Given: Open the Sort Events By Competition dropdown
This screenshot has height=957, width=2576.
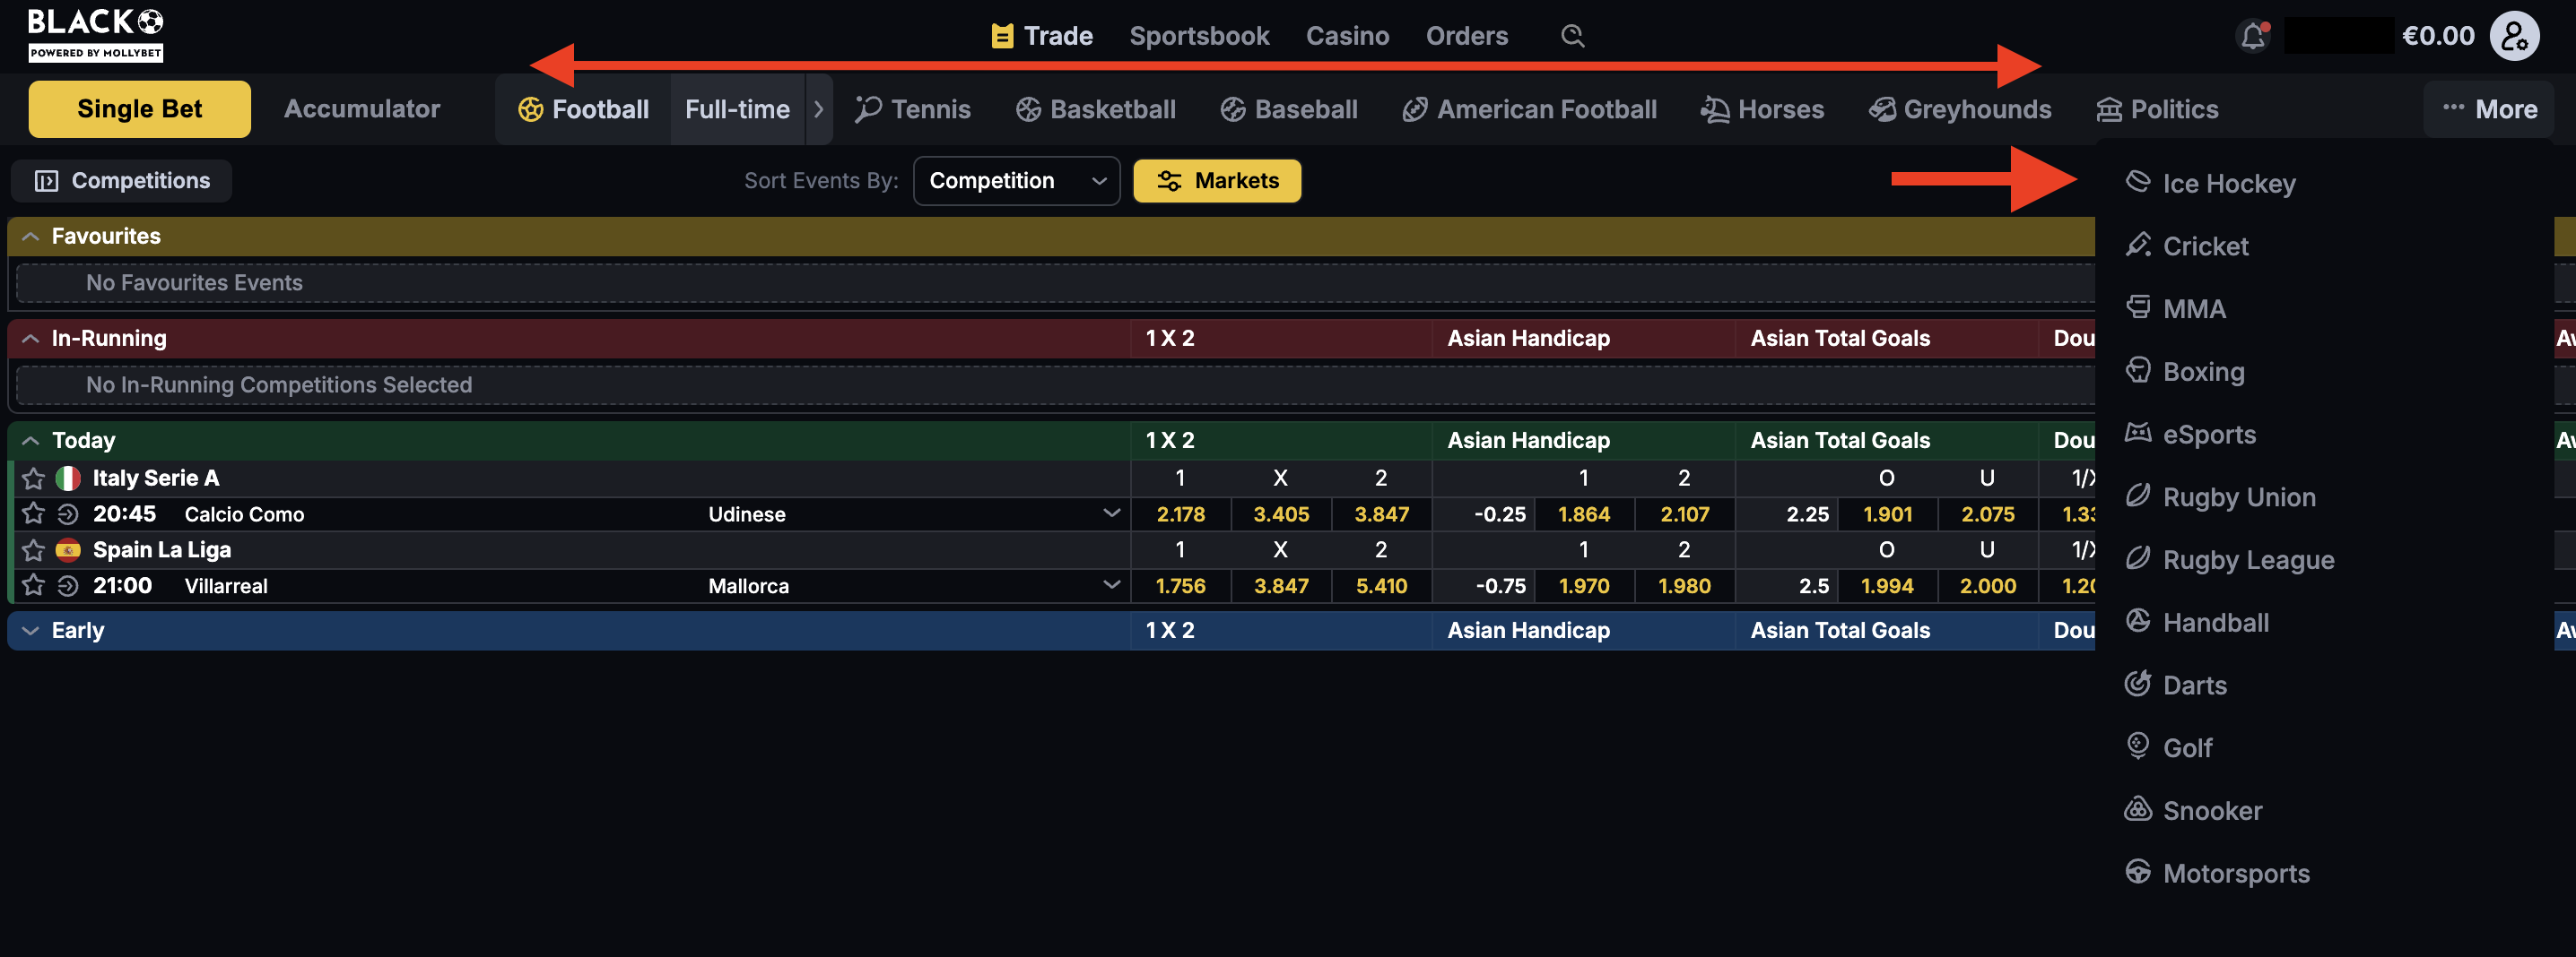Looking at the screenshot, I should 1016,181.
